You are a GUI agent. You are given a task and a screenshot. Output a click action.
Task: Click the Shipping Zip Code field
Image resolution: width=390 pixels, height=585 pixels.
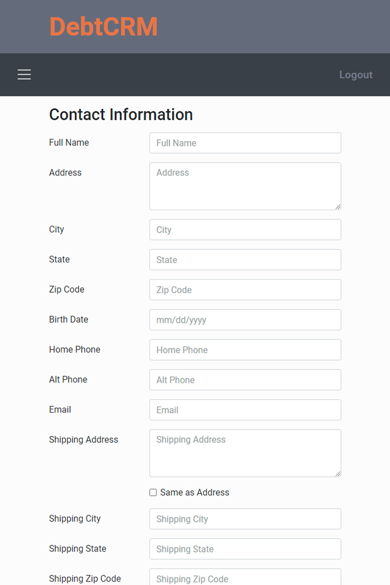pos(245,577)
